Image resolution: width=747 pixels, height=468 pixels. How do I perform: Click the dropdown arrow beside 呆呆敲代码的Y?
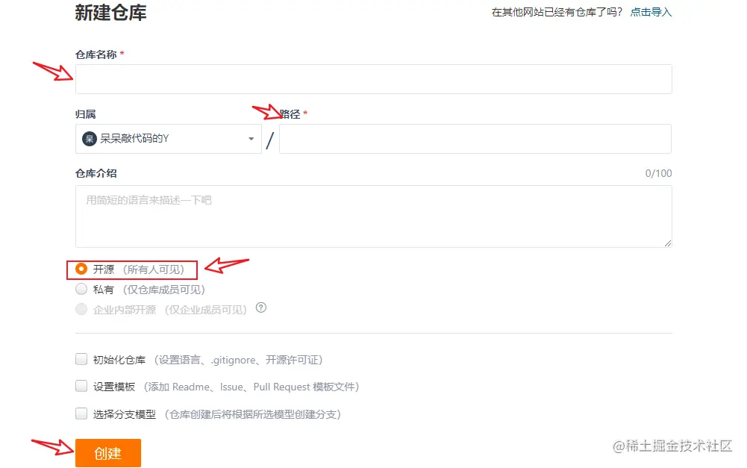click(251, 139)
